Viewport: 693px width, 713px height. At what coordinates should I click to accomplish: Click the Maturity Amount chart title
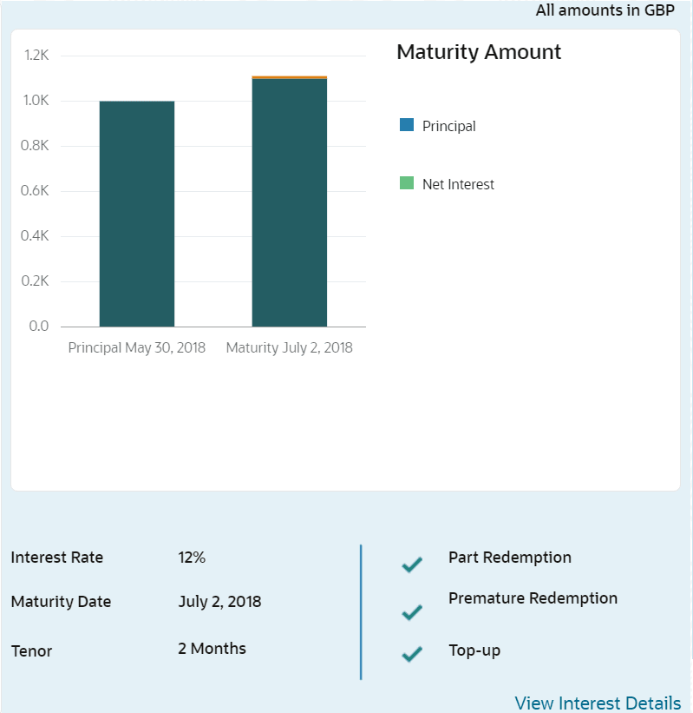(x=479, y=52)
